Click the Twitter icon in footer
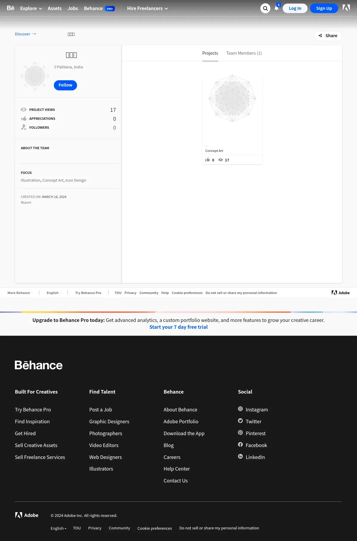Screen dimensions: 357x541 tap(240, 421)
